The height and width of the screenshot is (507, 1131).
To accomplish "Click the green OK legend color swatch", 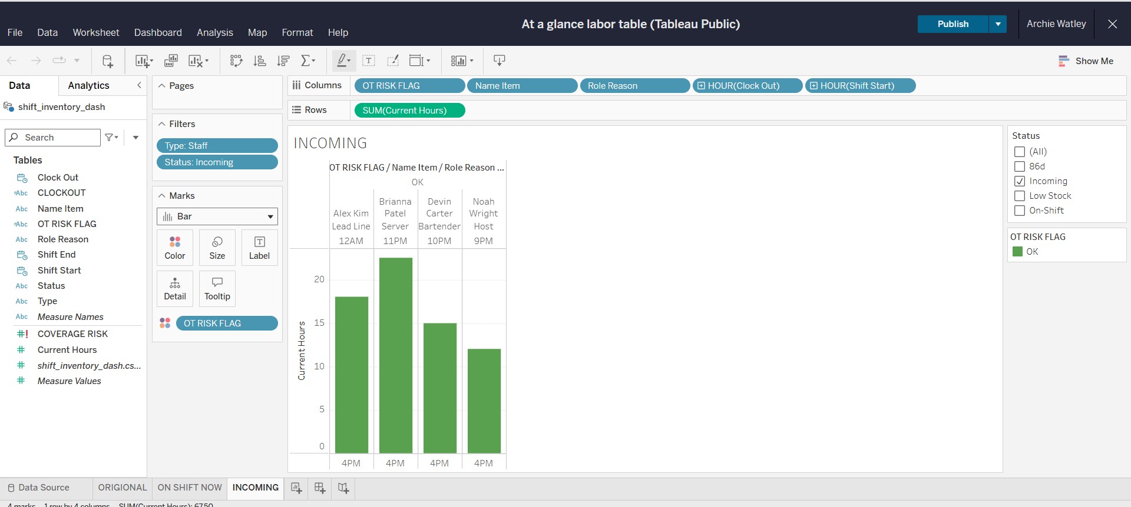I will pos(1017,252).
